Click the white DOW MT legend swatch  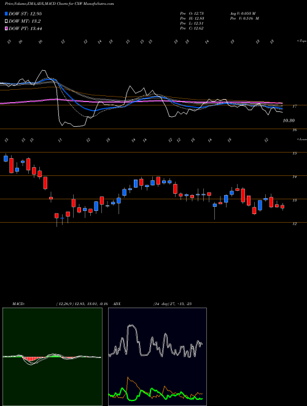tap(6, 22)
